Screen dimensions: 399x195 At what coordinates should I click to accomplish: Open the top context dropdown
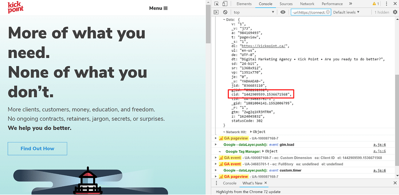[x=254, y=12]
